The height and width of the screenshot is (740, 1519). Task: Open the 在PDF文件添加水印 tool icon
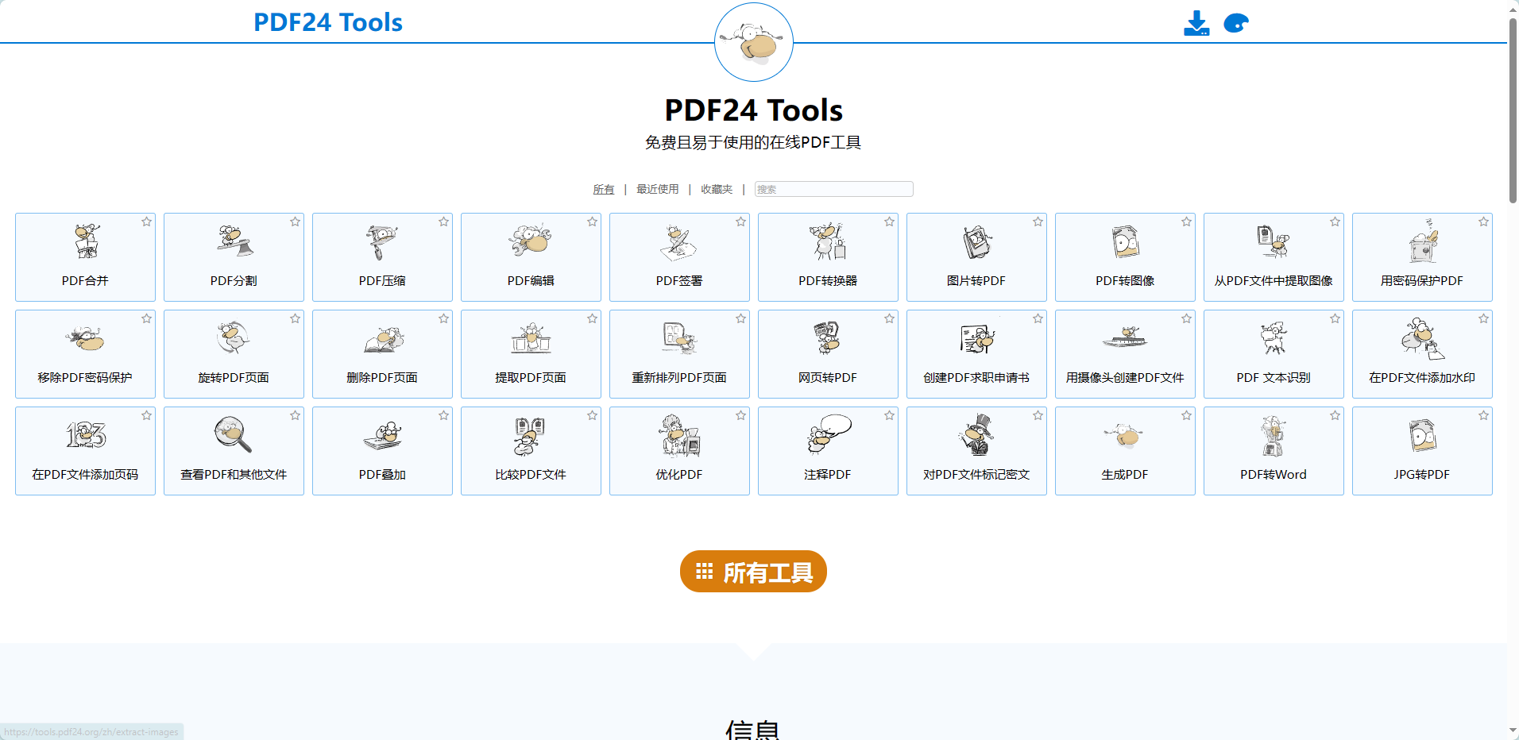[1422, 339]
